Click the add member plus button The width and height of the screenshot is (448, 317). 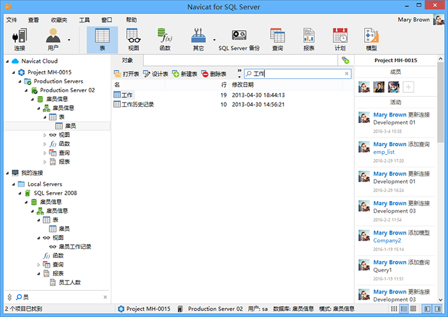[x=408, y=87]
